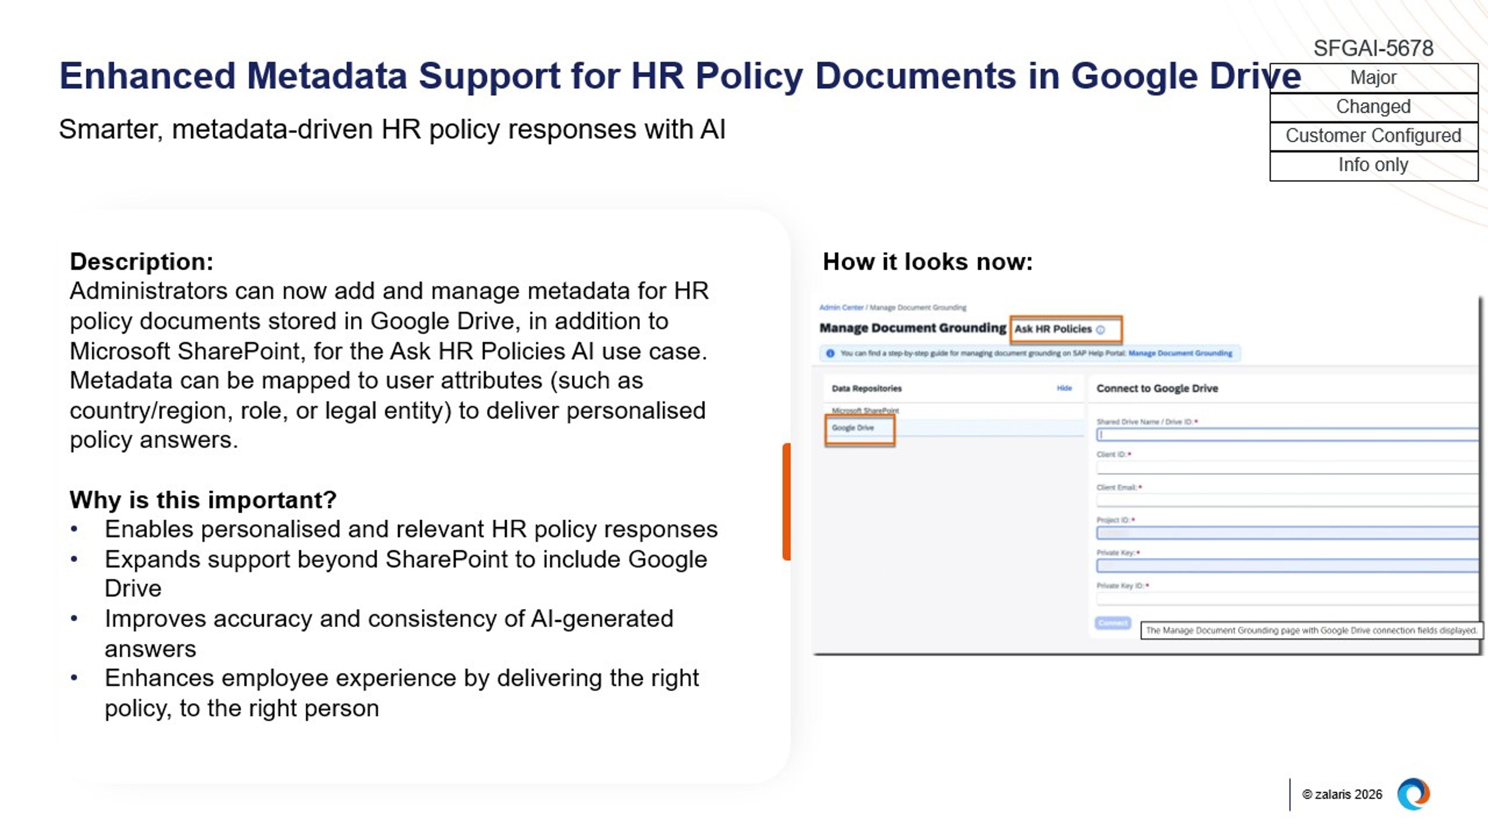The width and height of the screenshot is (1488, 837).
Task: Open the Admin Center breadcrumb link
Action: coord(841,307)
